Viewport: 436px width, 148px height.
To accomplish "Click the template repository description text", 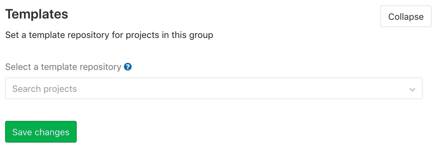I will pyautogui.click(x=109, y=35).
